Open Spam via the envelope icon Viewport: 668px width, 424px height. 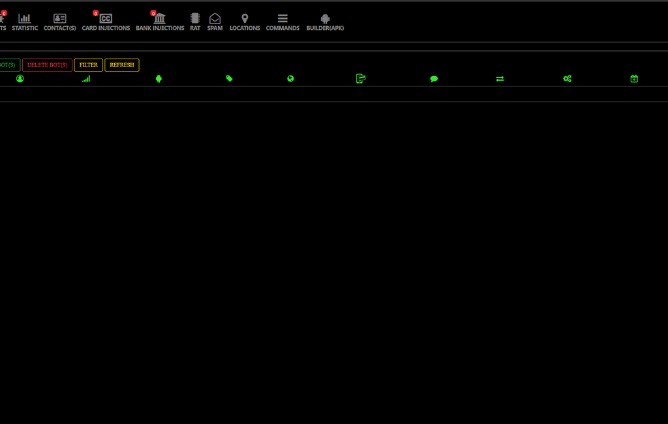[x=215, y=19]
